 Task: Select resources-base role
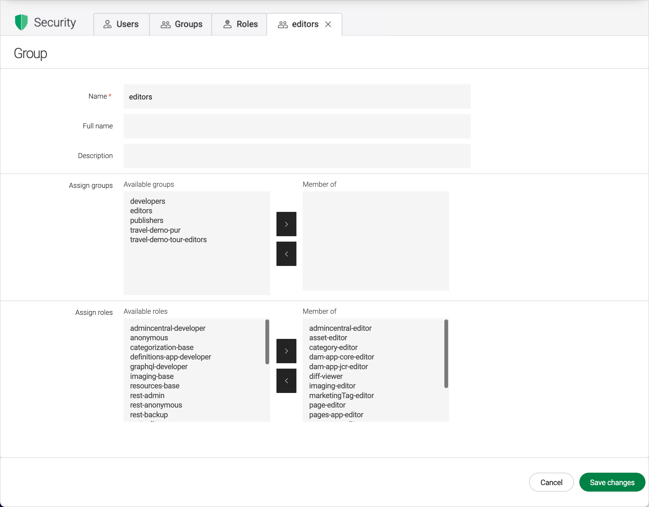point(154,386)
